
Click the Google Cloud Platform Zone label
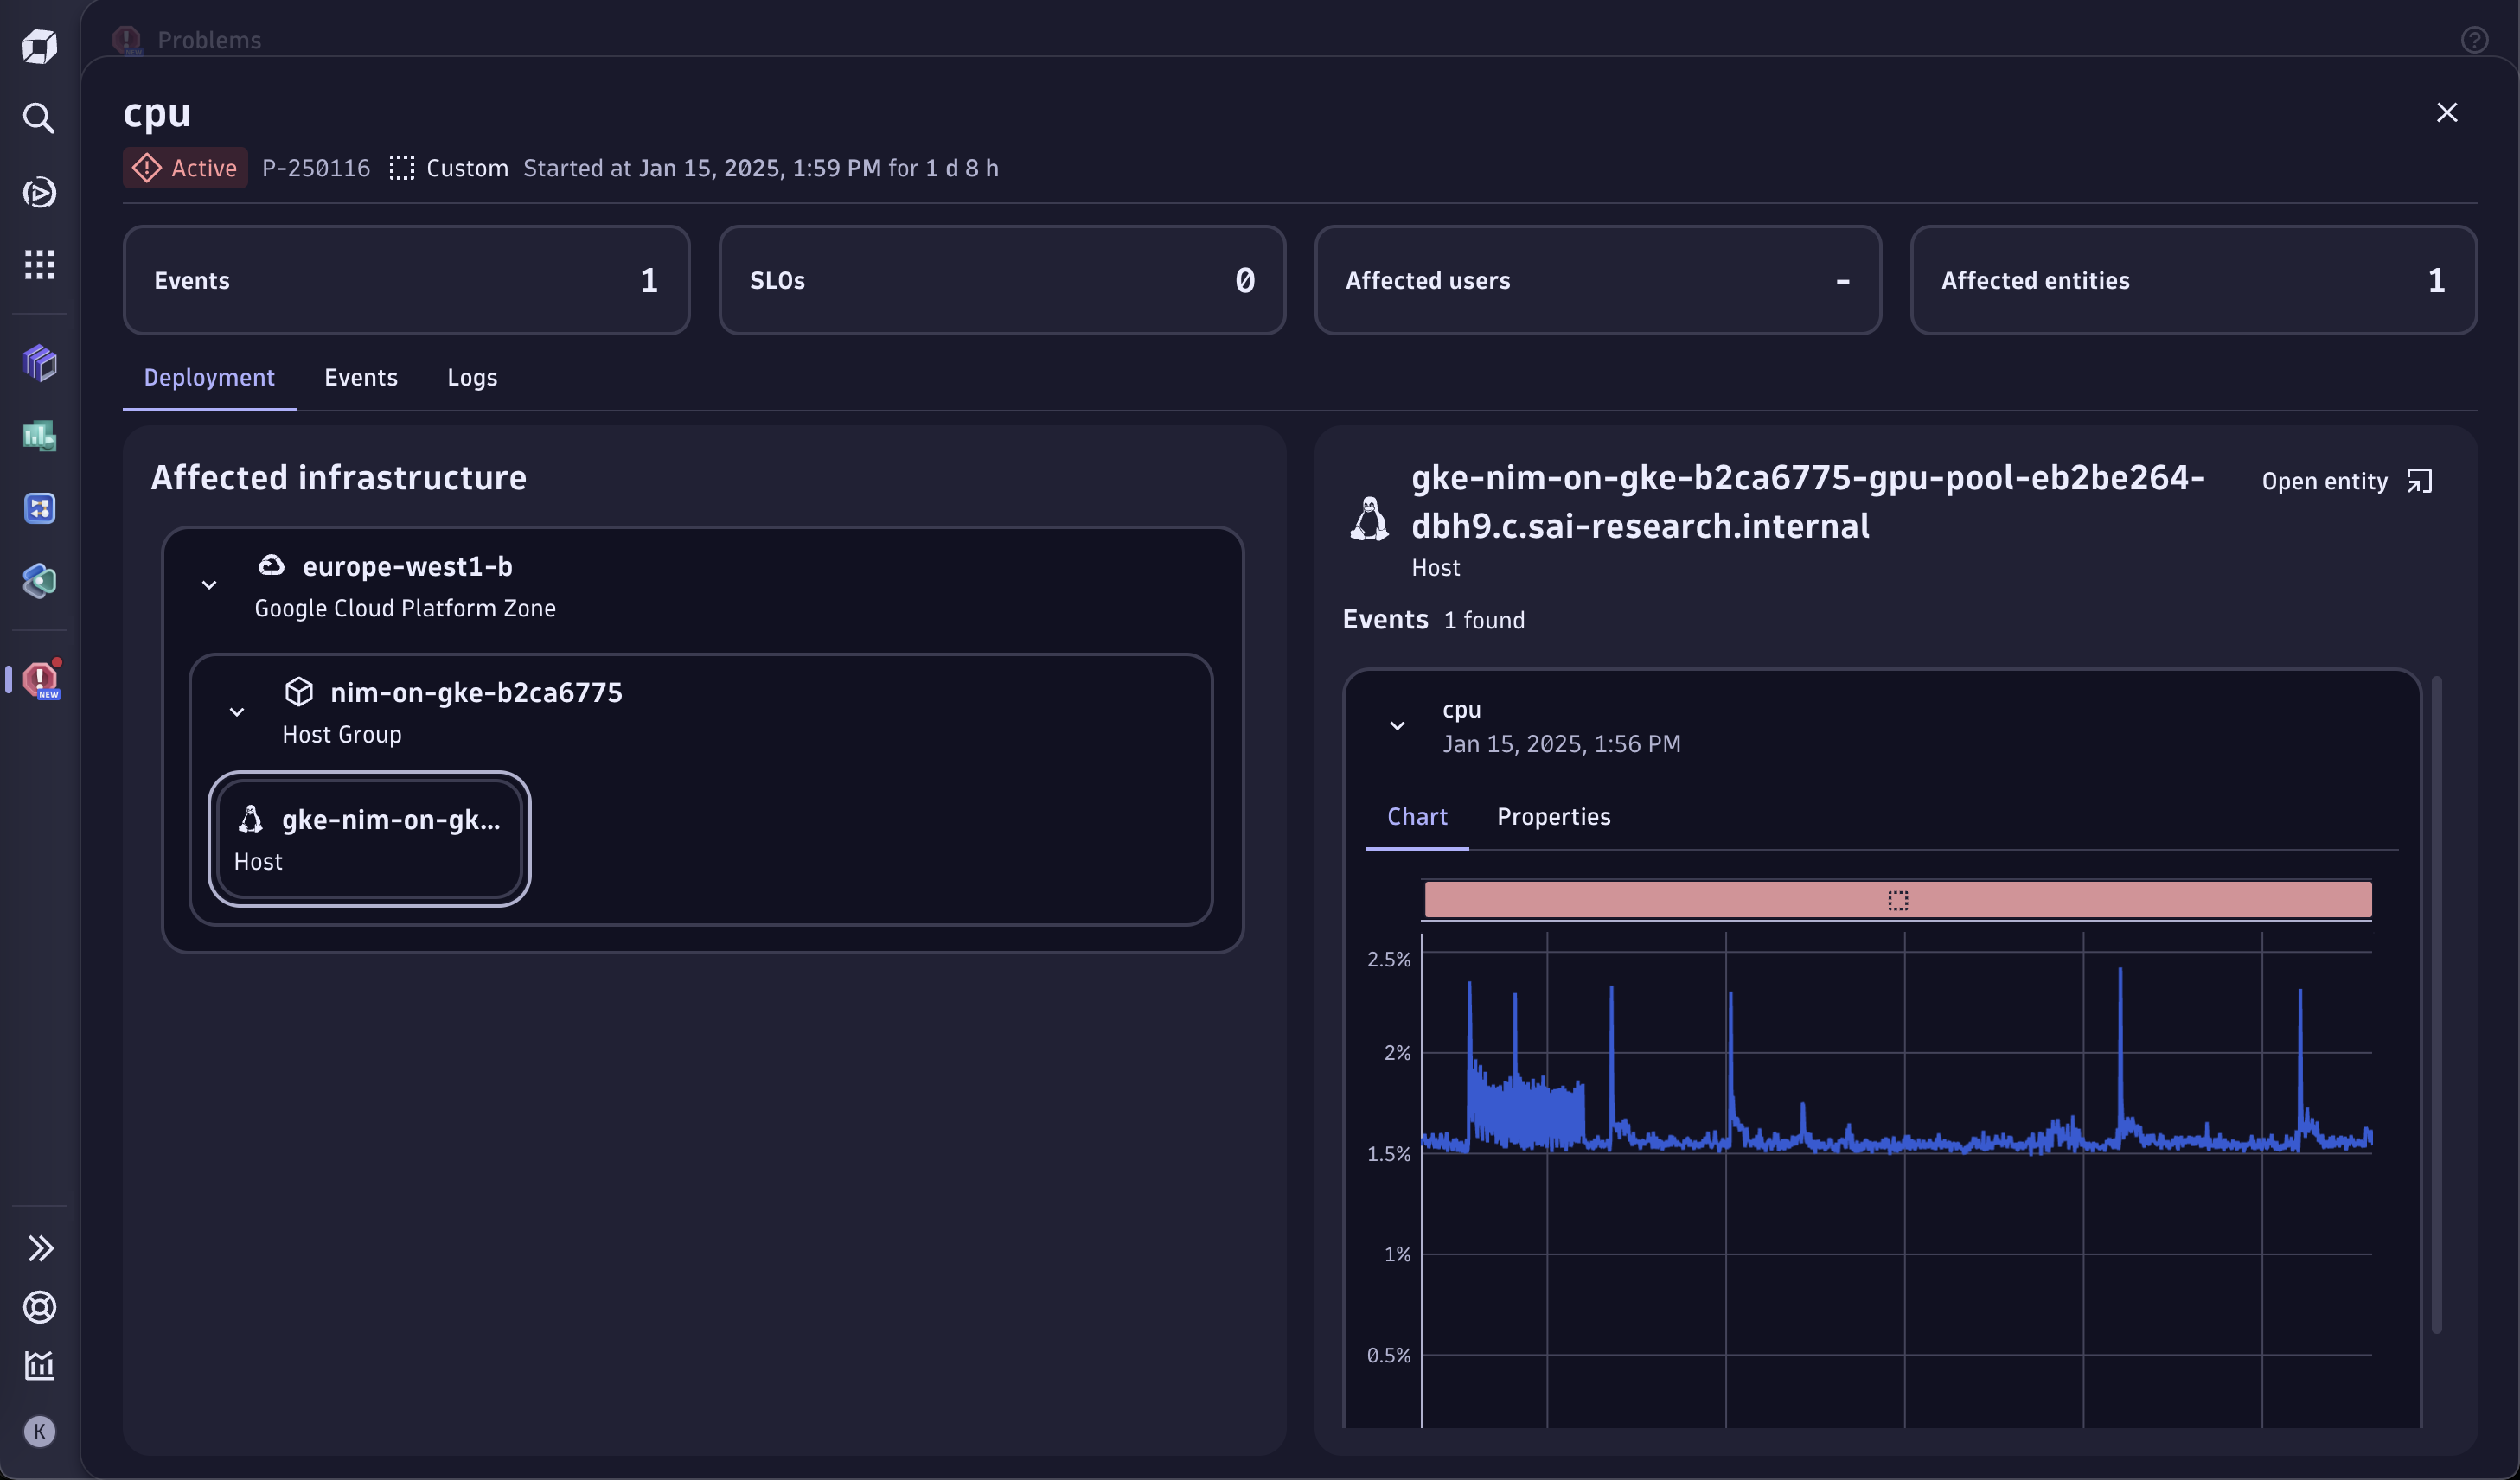(x=405, y=608)
